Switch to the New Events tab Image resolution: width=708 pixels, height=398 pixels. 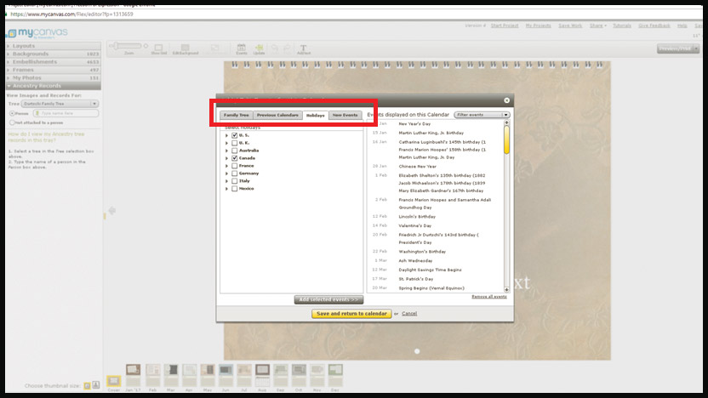pos(345,115)
